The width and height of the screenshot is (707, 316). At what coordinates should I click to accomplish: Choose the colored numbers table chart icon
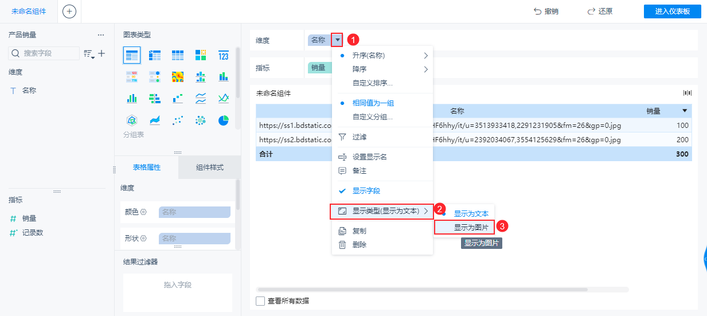click(132, 77)
